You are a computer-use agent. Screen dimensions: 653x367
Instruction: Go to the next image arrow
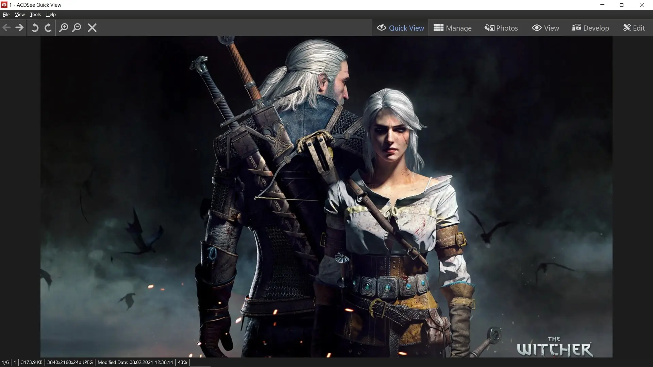[19, 28]
